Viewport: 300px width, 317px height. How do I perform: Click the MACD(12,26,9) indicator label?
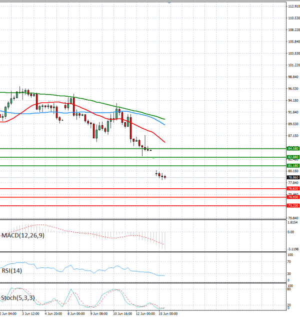(23, 235)
